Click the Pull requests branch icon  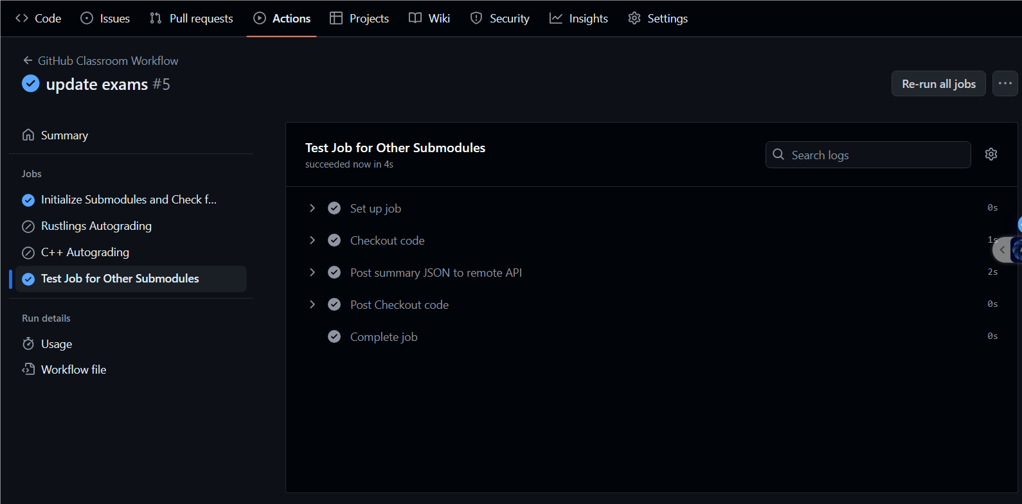coord(156,18)
